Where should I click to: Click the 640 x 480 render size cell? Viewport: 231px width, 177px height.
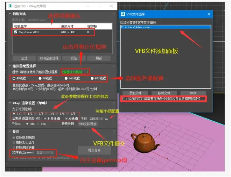[68, 32]
